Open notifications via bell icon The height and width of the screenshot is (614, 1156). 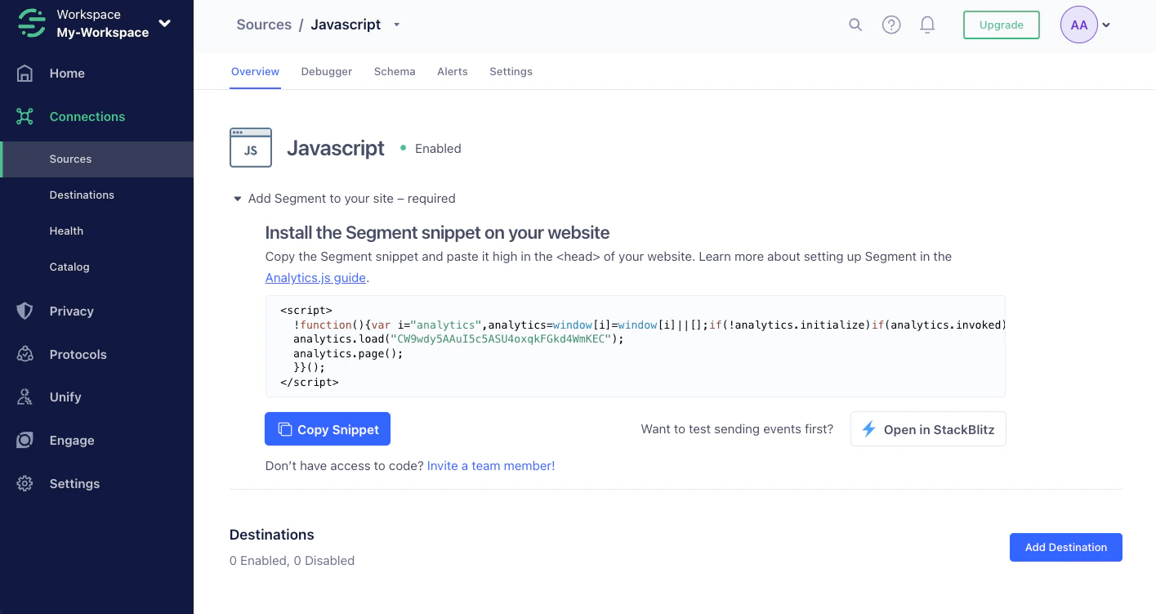point(926,25)
